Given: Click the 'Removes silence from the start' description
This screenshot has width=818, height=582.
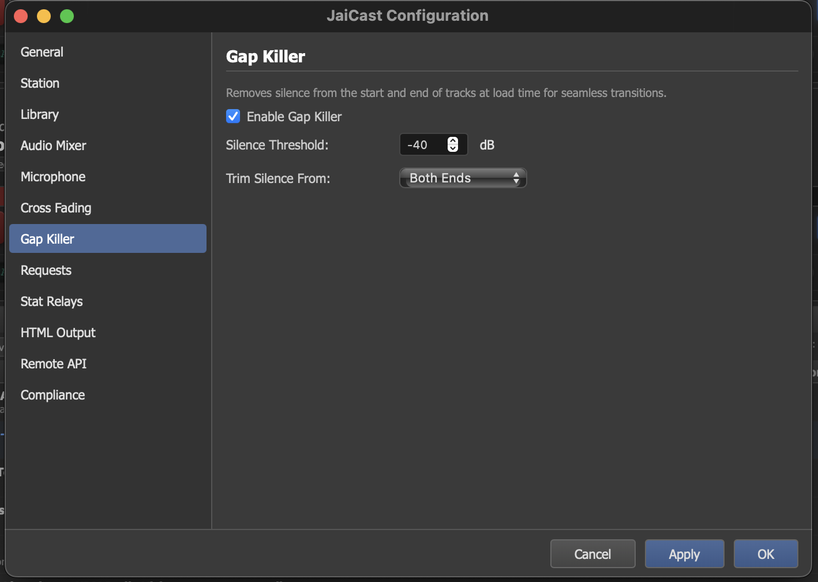Looking at the screenshot, I should pos(446,93).
